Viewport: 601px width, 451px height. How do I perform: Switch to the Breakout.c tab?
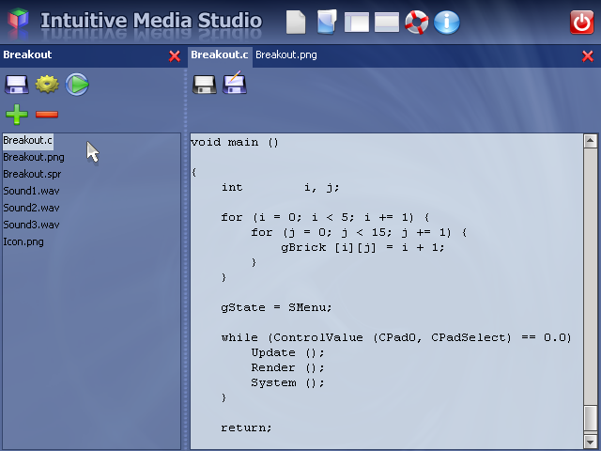click(x=220, y=54)
